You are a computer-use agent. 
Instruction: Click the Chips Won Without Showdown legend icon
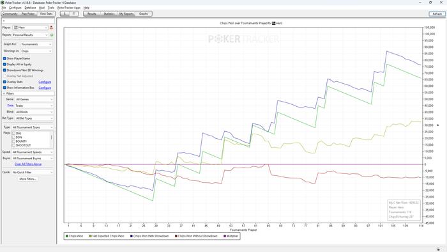(x=176, y=236)
